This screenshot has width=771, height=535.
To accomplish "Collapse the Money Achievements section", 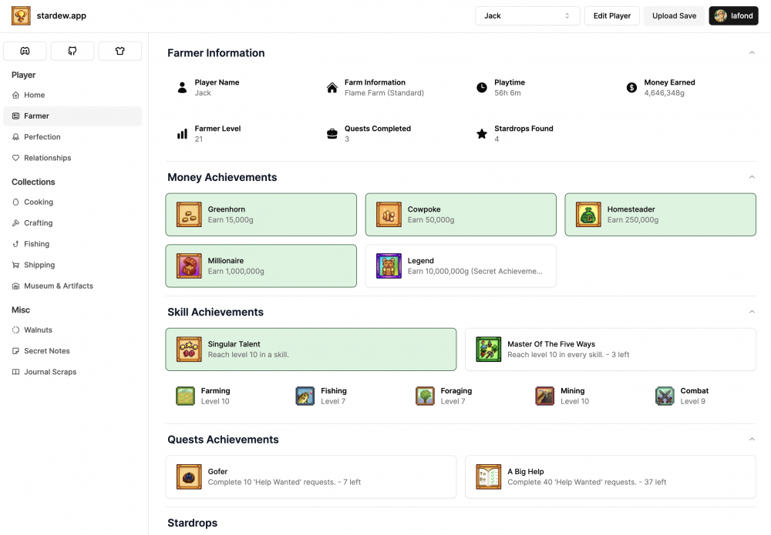I will pyautogui.click(x=752, y=177).
